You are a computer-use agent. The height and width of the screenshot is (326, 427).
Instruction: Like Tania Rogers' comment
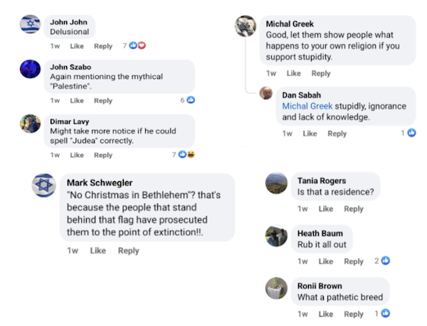[x=325, y=209]
